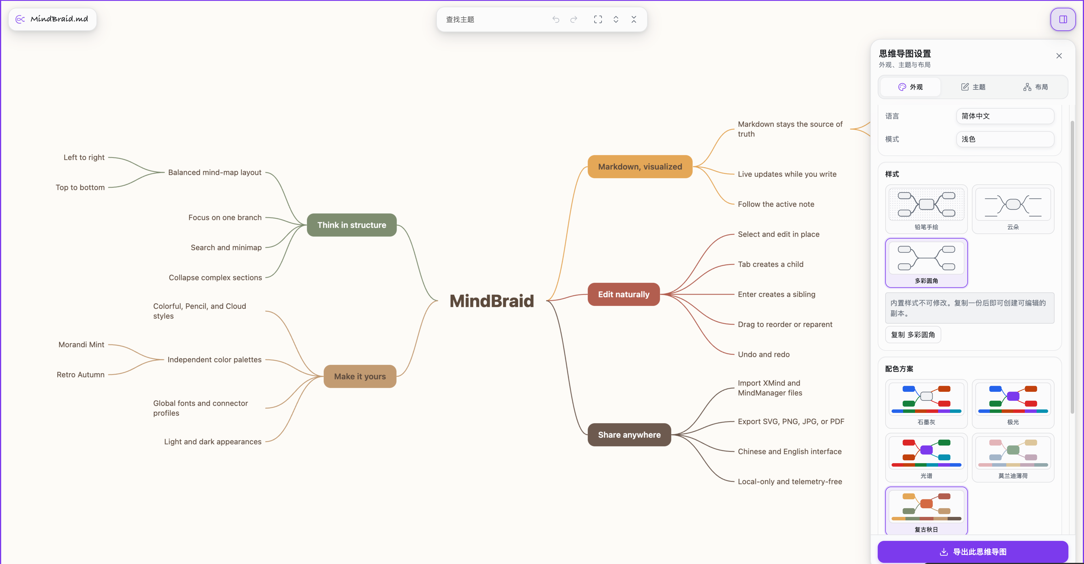Click the undo arrow icon
The image size is (1084, 564).
(x=556, y=19)
